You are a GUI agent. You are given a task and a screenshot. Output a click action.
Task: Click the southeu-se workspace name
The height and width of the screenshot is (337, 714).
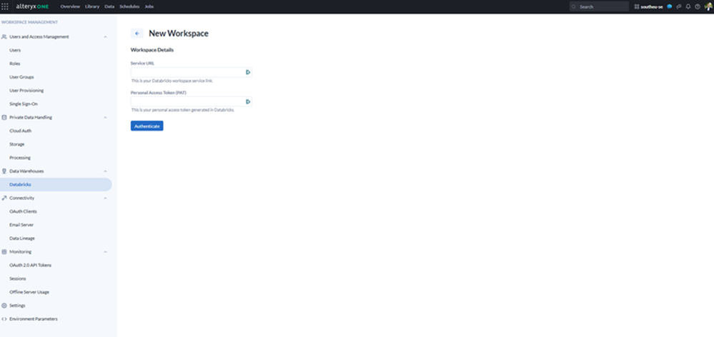tap(652, 7)
